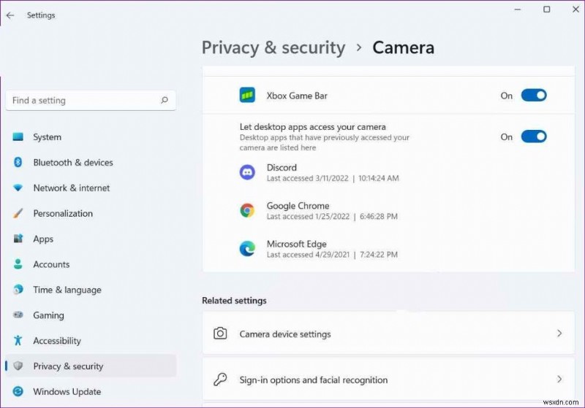585x408 pixels.
Task: Open Windows Update page
Action: 91,392
